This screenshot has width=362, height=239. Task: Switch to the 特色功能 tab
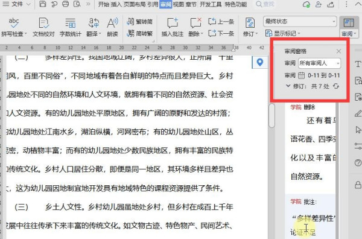click(x=236, y=4)
